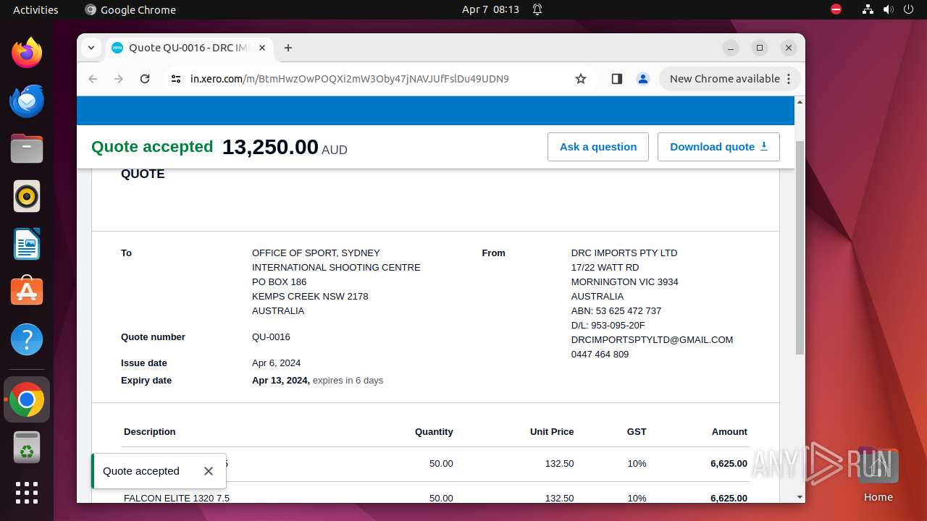
Task: Click the phone number 0447 464 809
Action: click(600, 355)
